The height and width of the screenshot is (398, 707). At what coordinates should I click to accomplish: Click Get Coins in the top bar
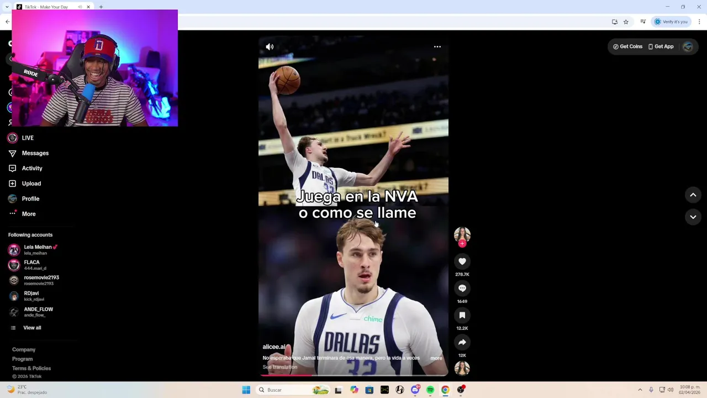coord(627,46)
